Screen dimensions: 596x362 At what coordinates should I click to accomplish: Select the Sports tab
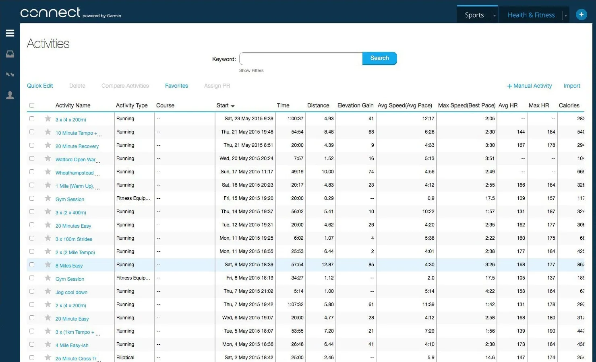[474, 15]
